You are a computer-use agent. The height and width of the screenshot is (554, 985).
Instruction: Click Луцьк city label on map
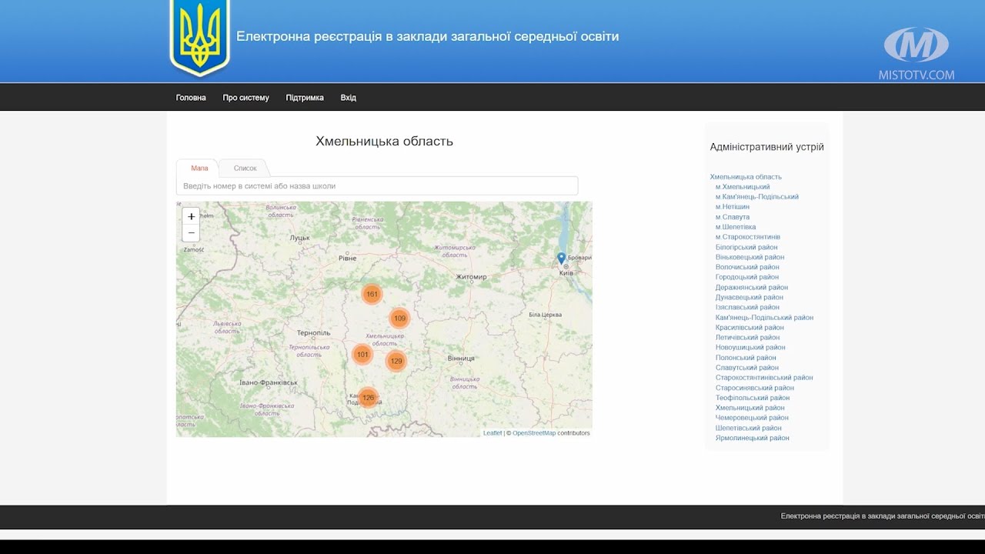point(299,238)
